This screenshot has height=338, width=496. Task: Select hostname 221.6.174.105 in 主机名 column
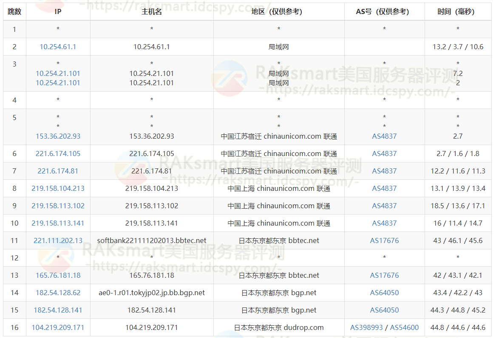(152, 154)
